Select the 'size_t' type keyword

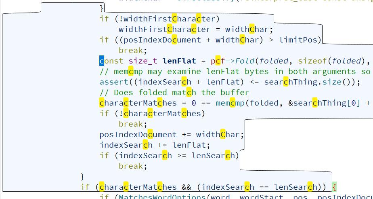[143, 61]
